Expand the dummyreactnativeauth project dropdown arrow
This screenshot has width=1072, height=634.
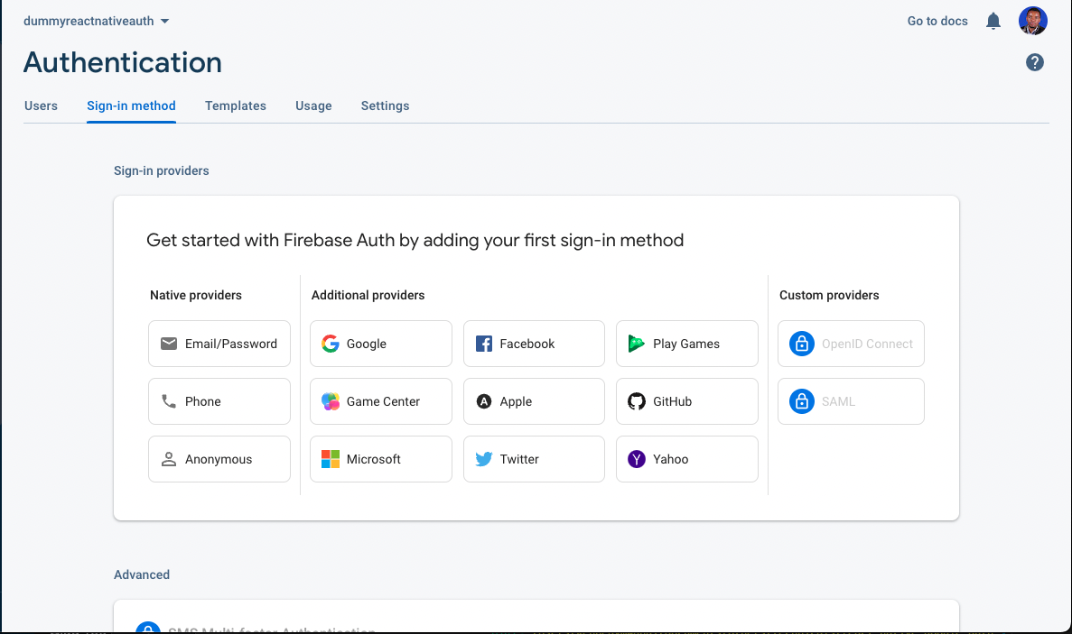pos(164,21)
